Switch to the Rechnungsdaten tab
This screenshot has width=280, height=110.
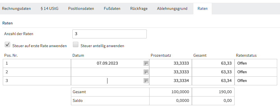tap(17, 8)
